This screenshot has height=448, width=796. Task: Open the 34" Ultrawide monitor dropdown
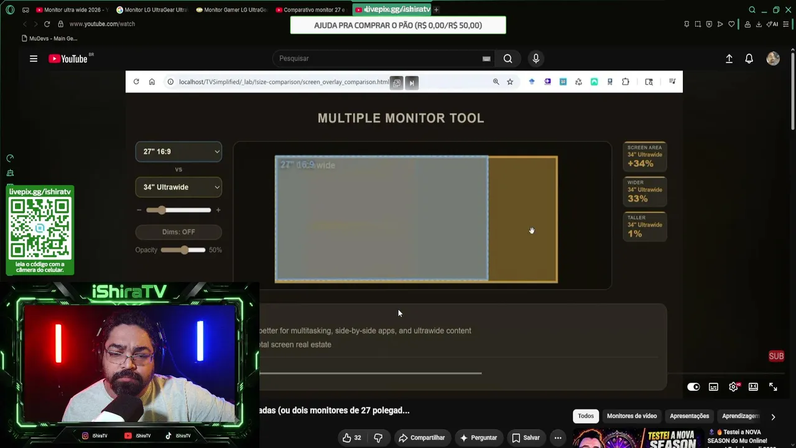[178, 187]
